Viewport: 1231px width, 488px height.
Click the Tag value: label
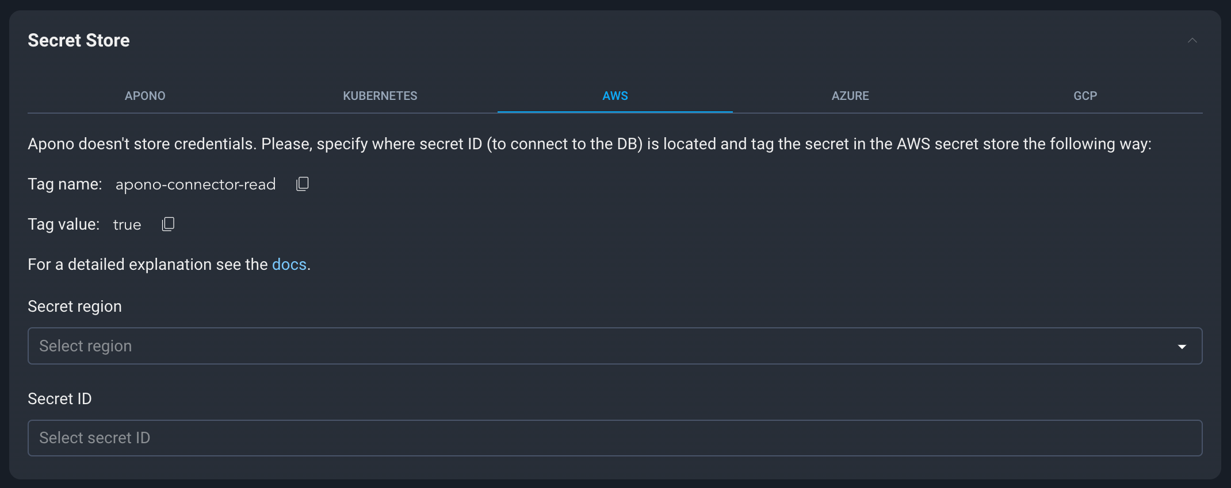tap(64, 224)
